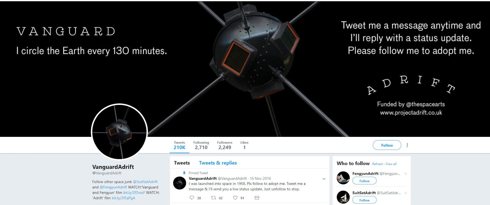Dismiss SuitSatAdrift follow suggestion

406,193
